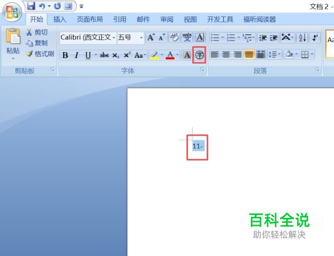334x256 pixels.
Task: Open the undo history dropdown arrow
Action: click(49, 6)
